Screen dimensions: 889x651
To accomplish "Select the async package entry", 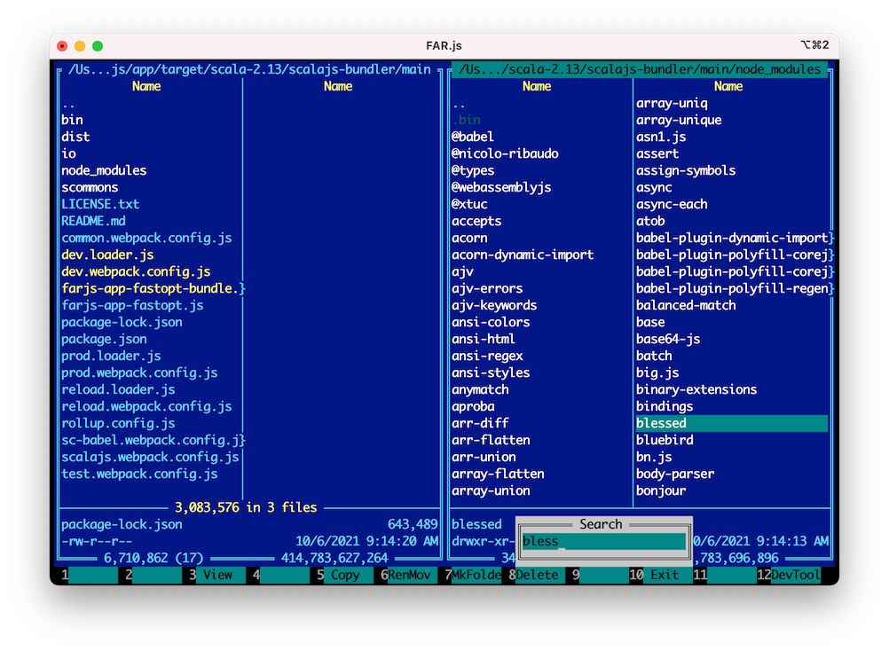I will [654, 187].
